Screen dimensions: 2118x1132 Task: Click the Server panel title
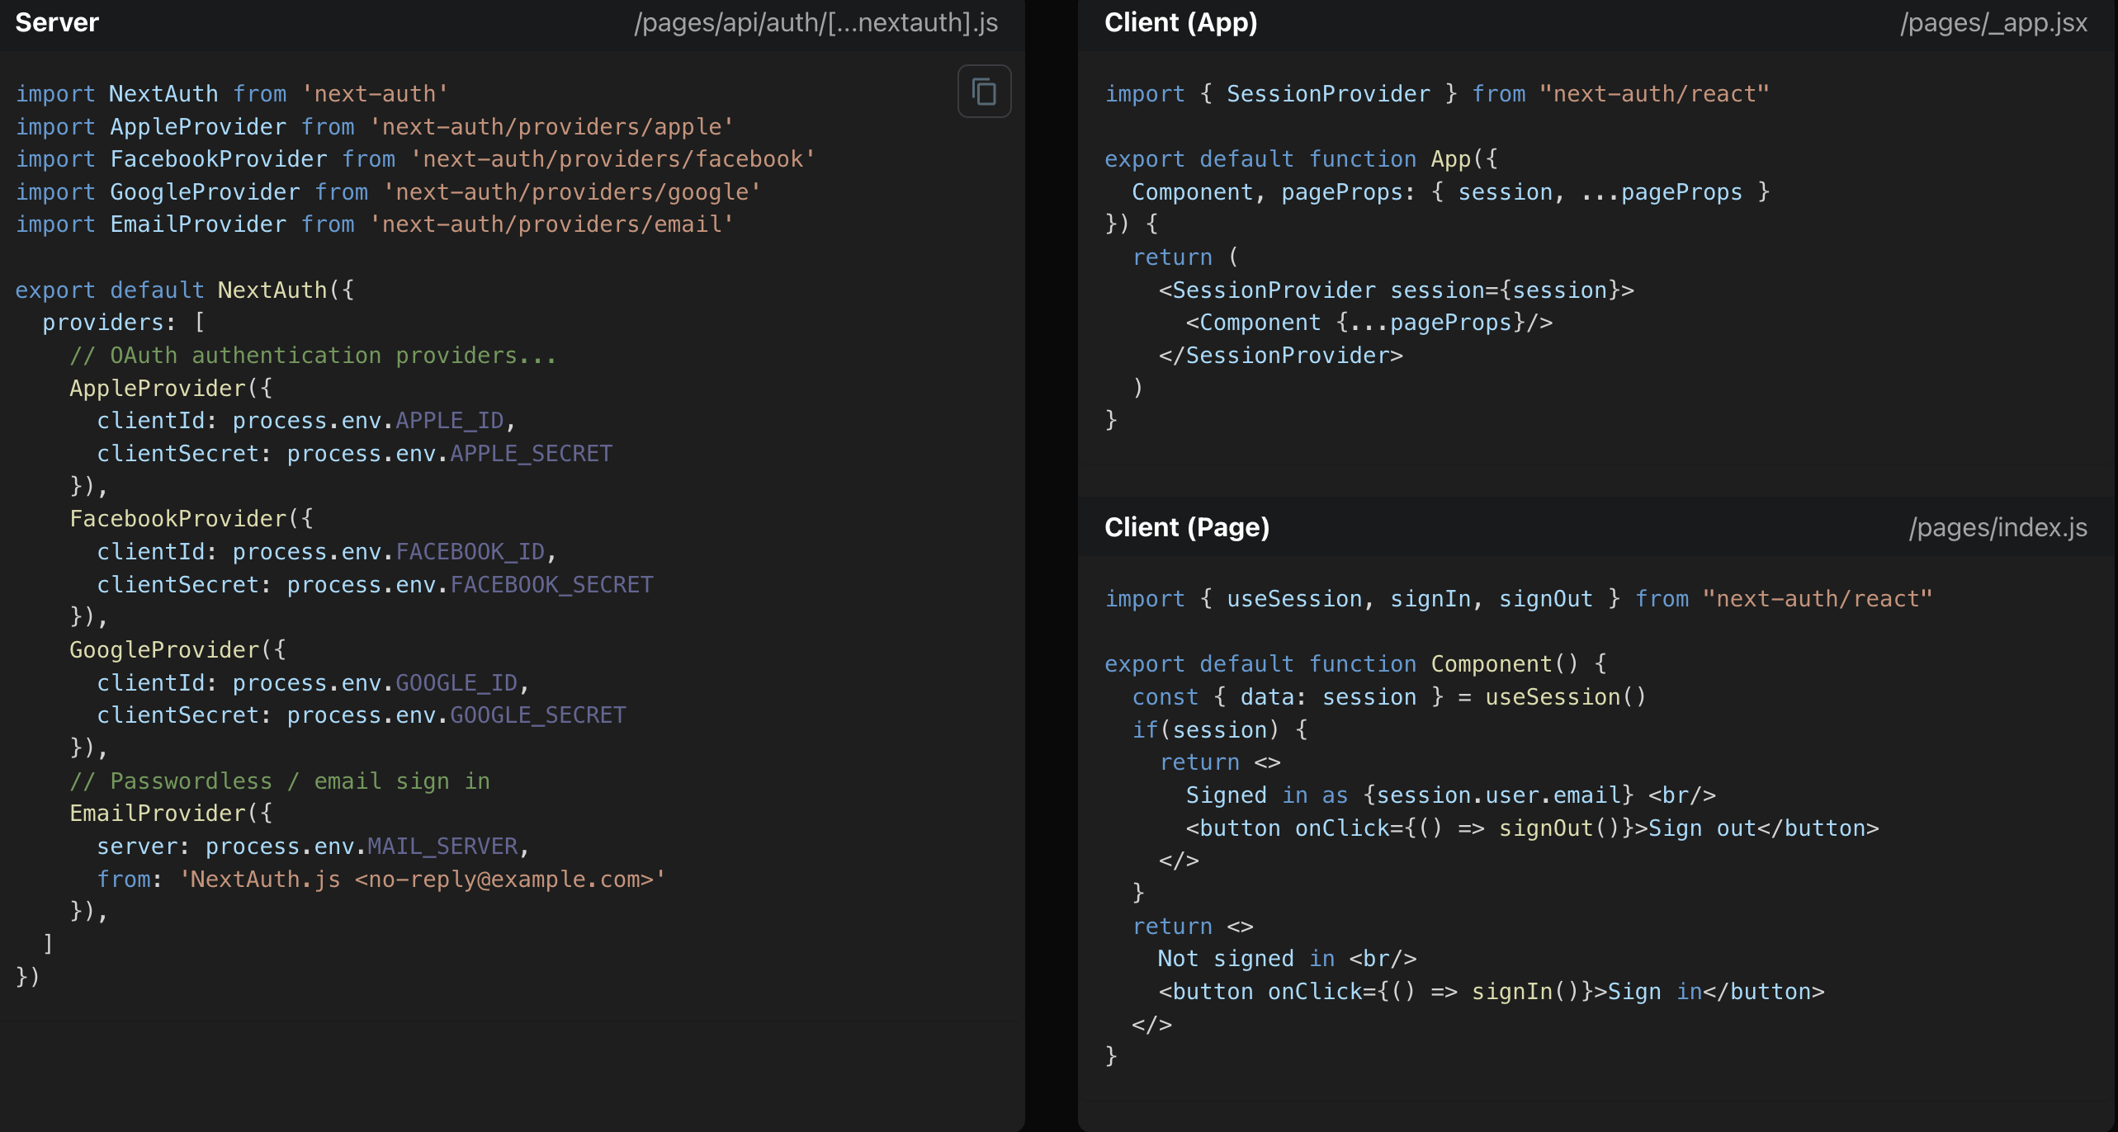tap(57, 22)
